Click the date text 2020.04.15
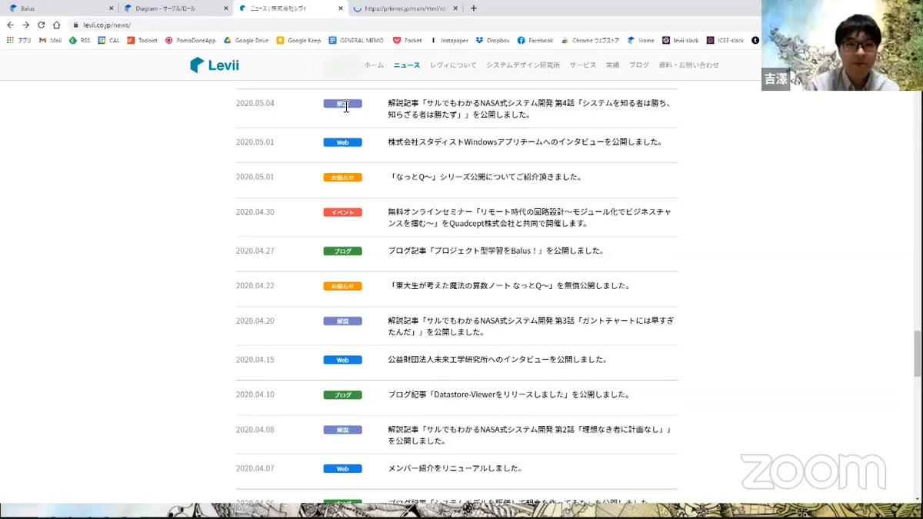This screenshot has height=519, width=923. click(255, 359)
